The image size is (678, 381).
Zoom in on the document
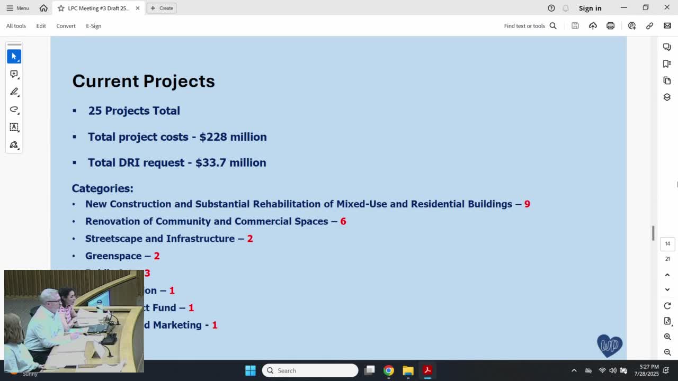click(667, 337)
